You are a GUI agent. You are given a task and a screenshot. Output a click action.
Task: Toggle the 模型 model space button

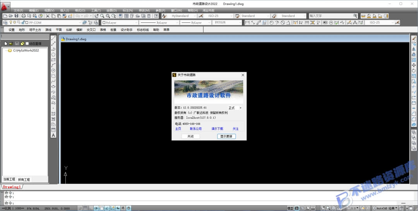click(x=290, y=208)
